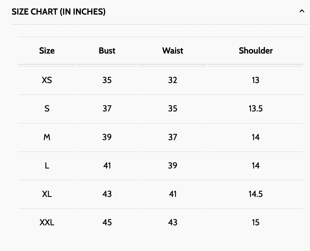Click the XS waist value 32
This screenshot has width=310, height=251.
coord(173,80)
